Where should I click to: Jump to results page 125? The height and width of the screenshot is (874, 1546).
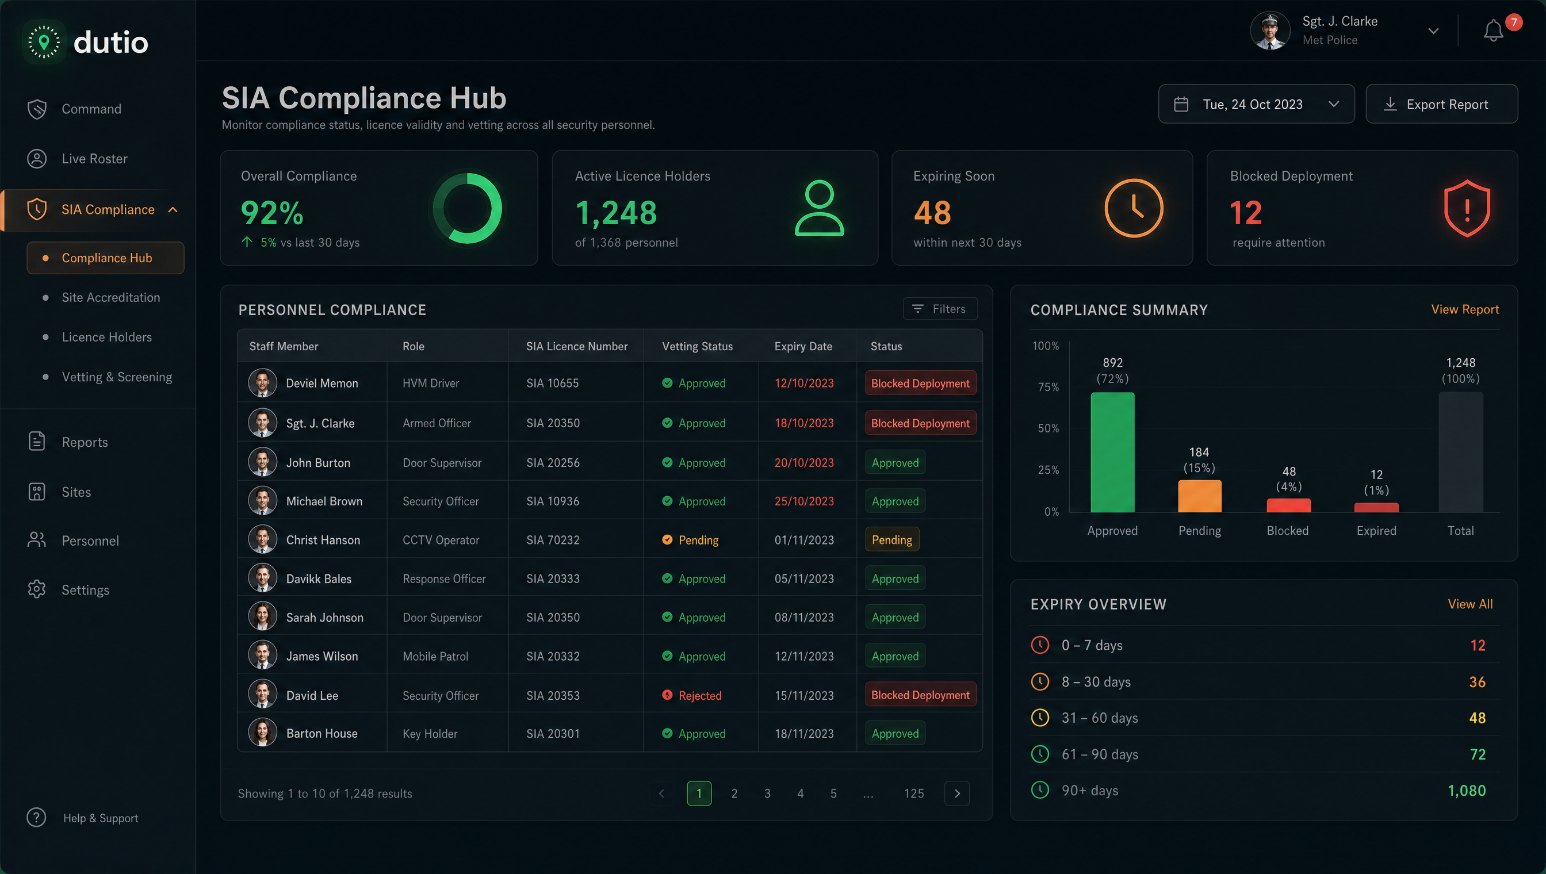(913, 793)
